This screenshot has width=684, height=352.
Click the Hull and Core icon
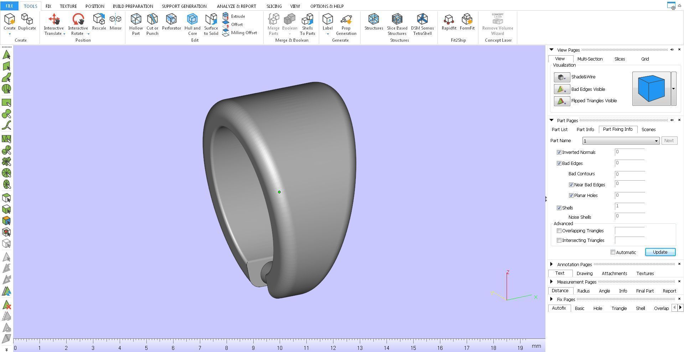(192, 19)
